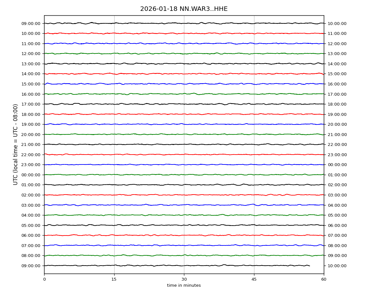Screen dimensions: 368x304
Task: Select the green trace starting at 20:00:00
Action: [x=184, y=134]
